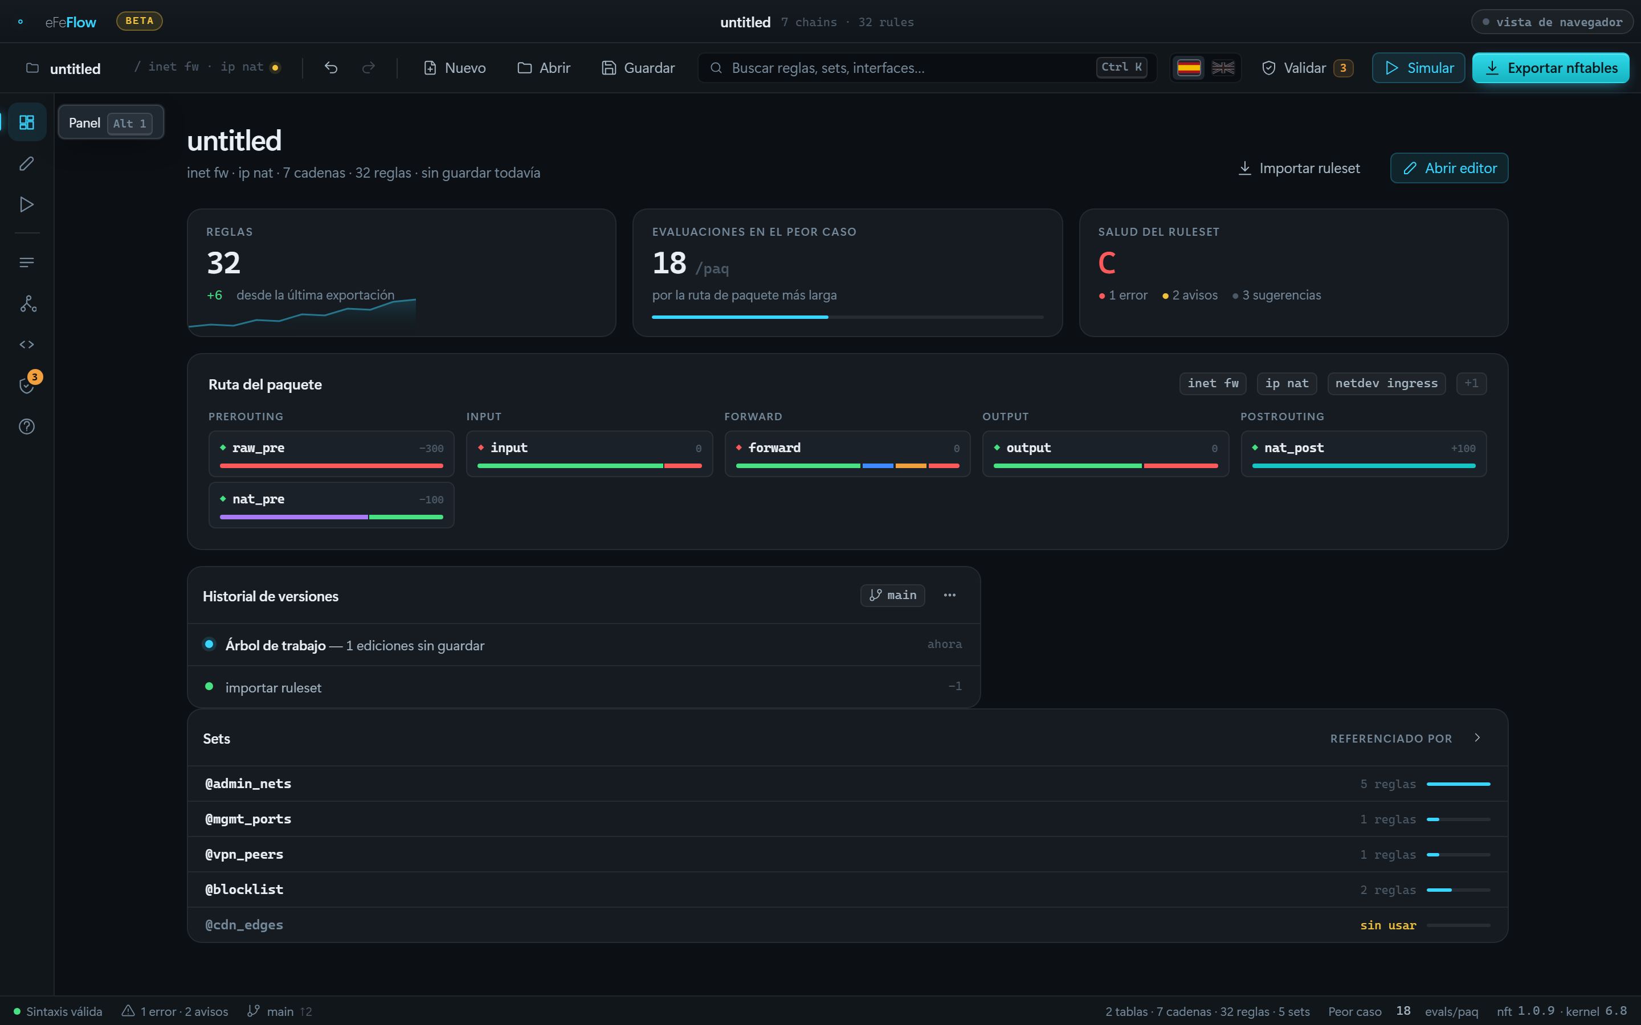
Task: Open the nat_post chain card
Action: coord(1364,453)
